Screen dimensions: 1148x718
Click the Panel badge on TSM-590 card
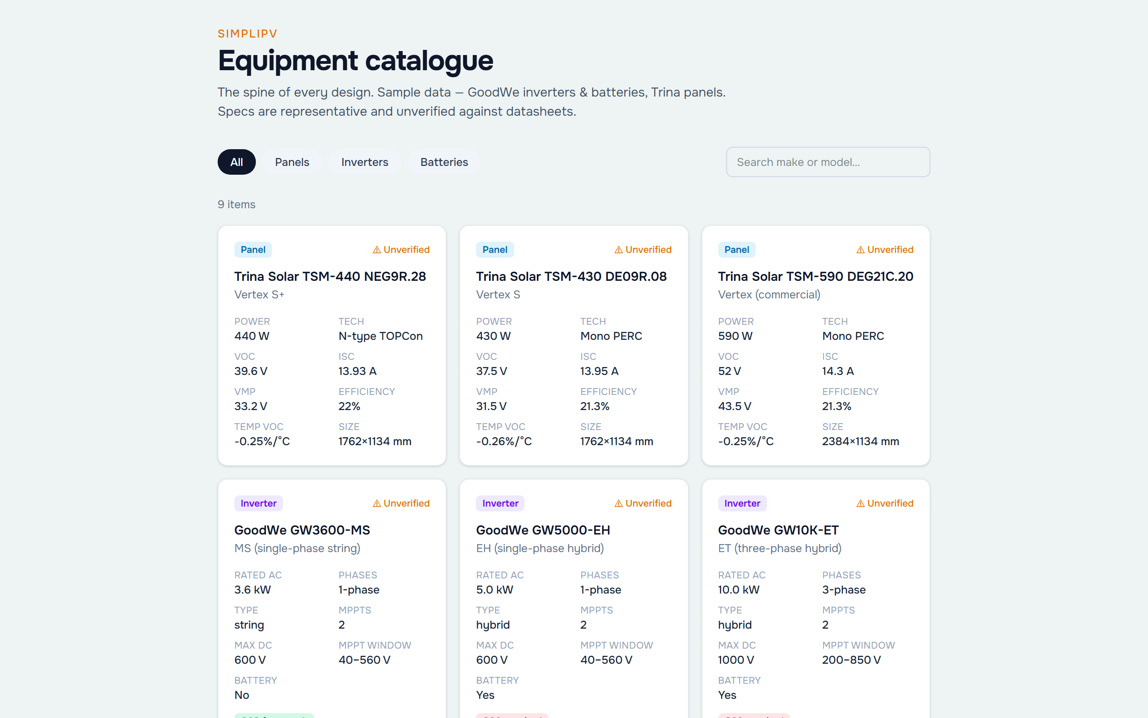pyautogui.click(x=737, y=250)
